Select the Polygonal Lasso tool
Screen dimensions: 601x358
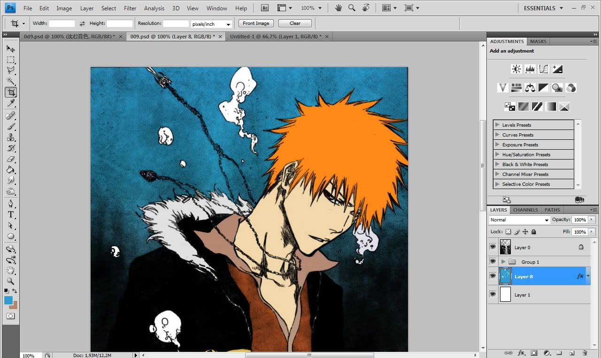10,70
